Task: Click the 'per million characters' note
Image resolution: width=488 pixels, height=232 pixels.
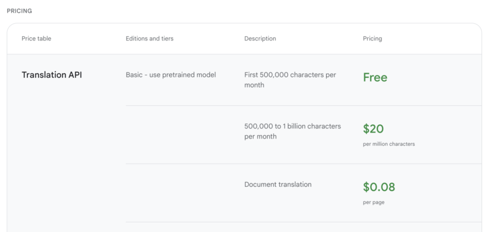Action: pos(389,144)
